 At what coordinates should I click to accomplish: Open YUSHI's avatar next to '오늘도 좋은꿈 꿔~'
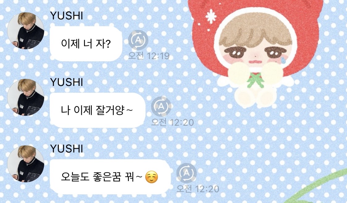tap(26, 164)
